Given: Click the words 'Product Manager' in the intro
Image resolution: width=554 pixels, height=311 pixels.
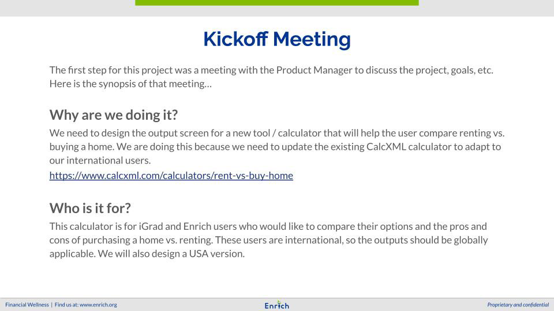Looking at the screenshot, I should 314,70.
